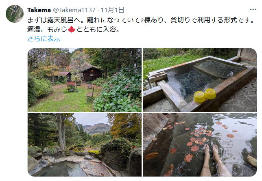Click the yellow wash bowls on the tub
Image resolution: width=262 pixels, height=181 pixels.
point(205,95)
